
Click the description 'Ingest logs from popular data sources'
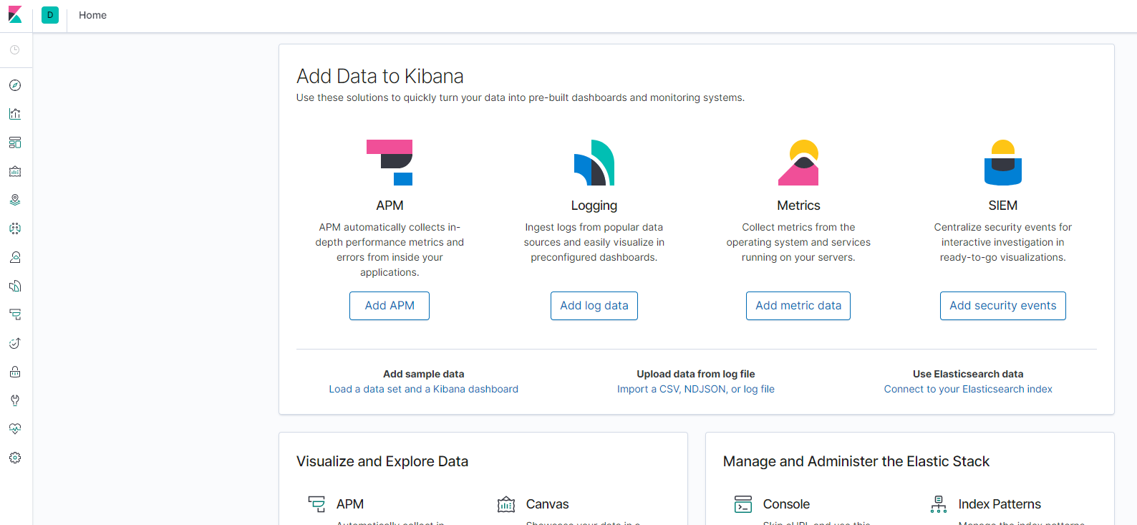(594, 242)
